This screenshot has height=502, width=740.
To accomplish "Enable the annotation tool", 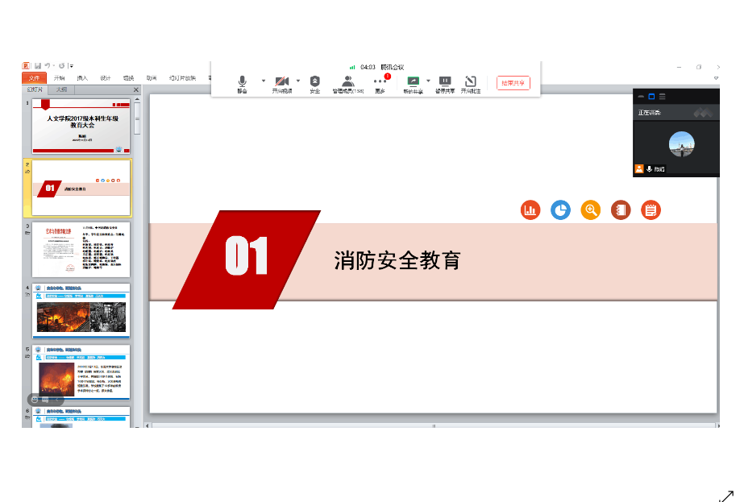I will [x=471, y=82].
